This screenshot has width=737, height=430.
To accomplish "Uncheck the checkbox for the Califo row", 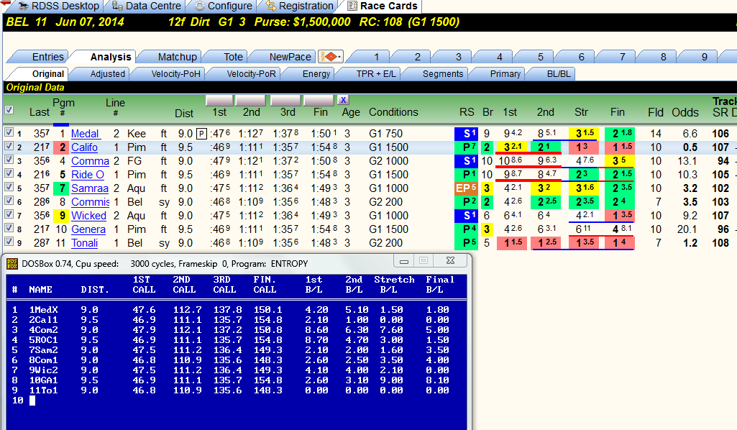I will (9, 147).
